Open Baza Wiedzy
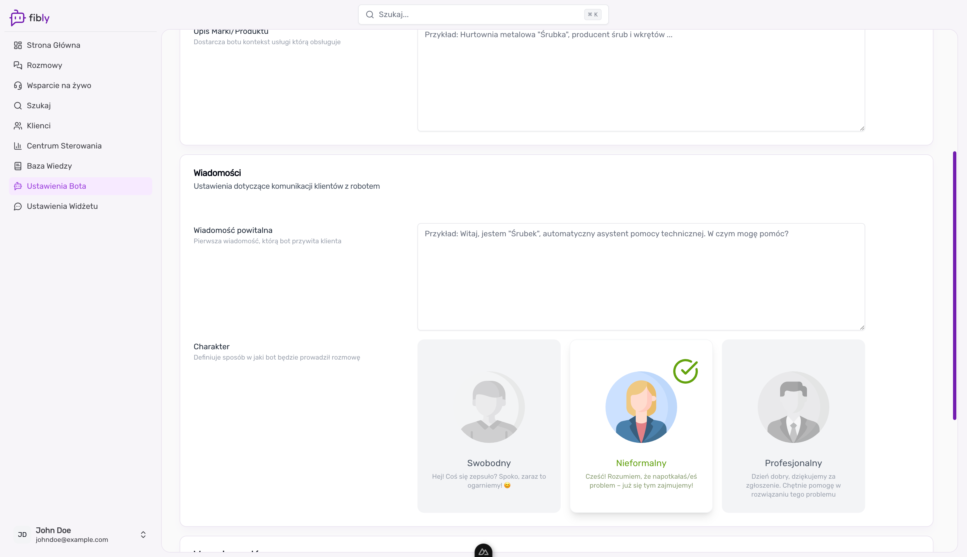The width and height of the screenshot is (967, 557). pyautogui.click(x=80, y=166)
